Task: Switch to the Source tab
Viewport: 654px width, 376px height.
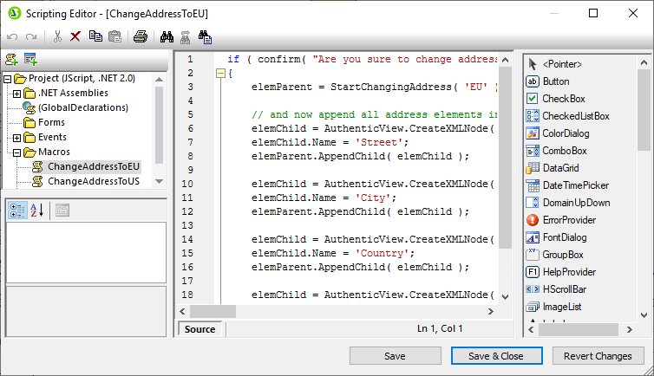Action: (x=200, y=329)
